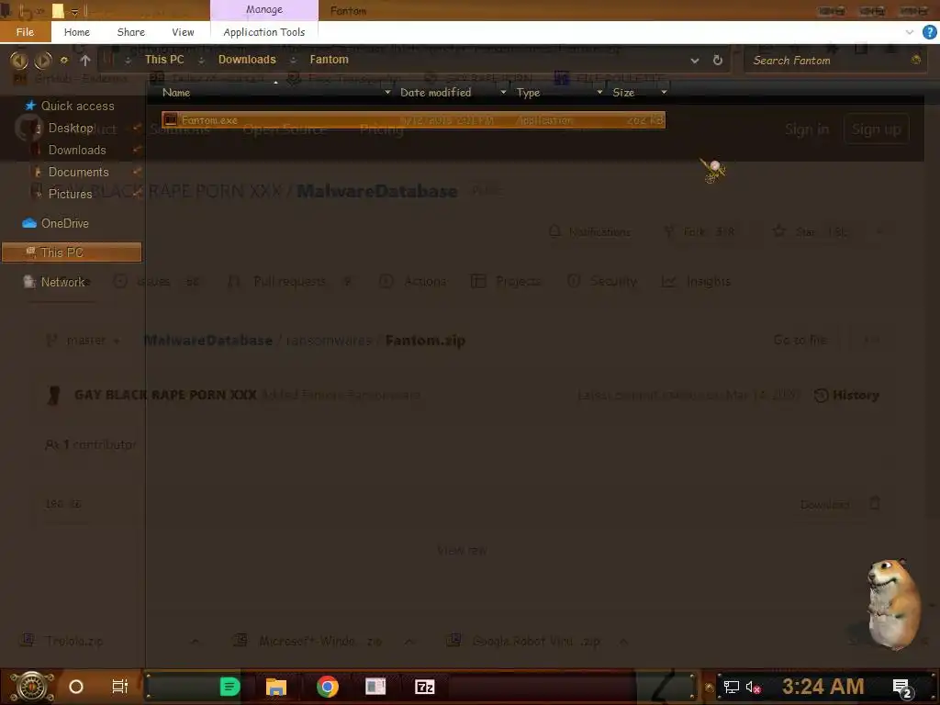
Task: Click the Quick access star icon
Action: pyautogui.click(x=30, y=106)
